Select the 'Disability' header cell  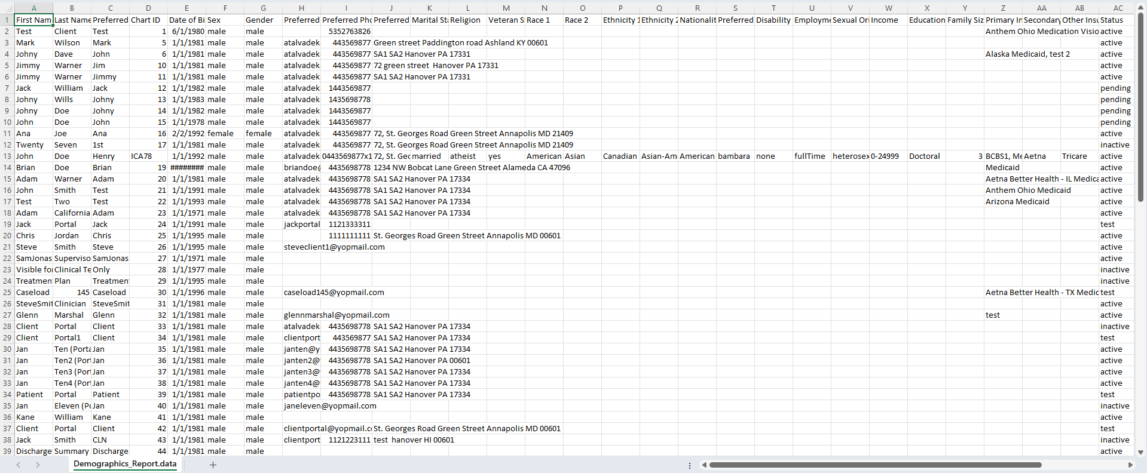773,20
